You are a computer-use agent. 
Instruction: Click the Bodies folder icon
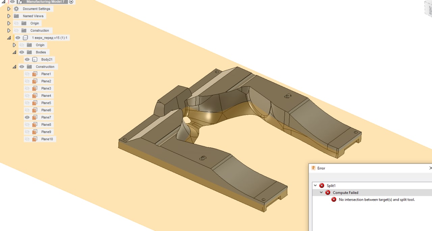[29, 52]
